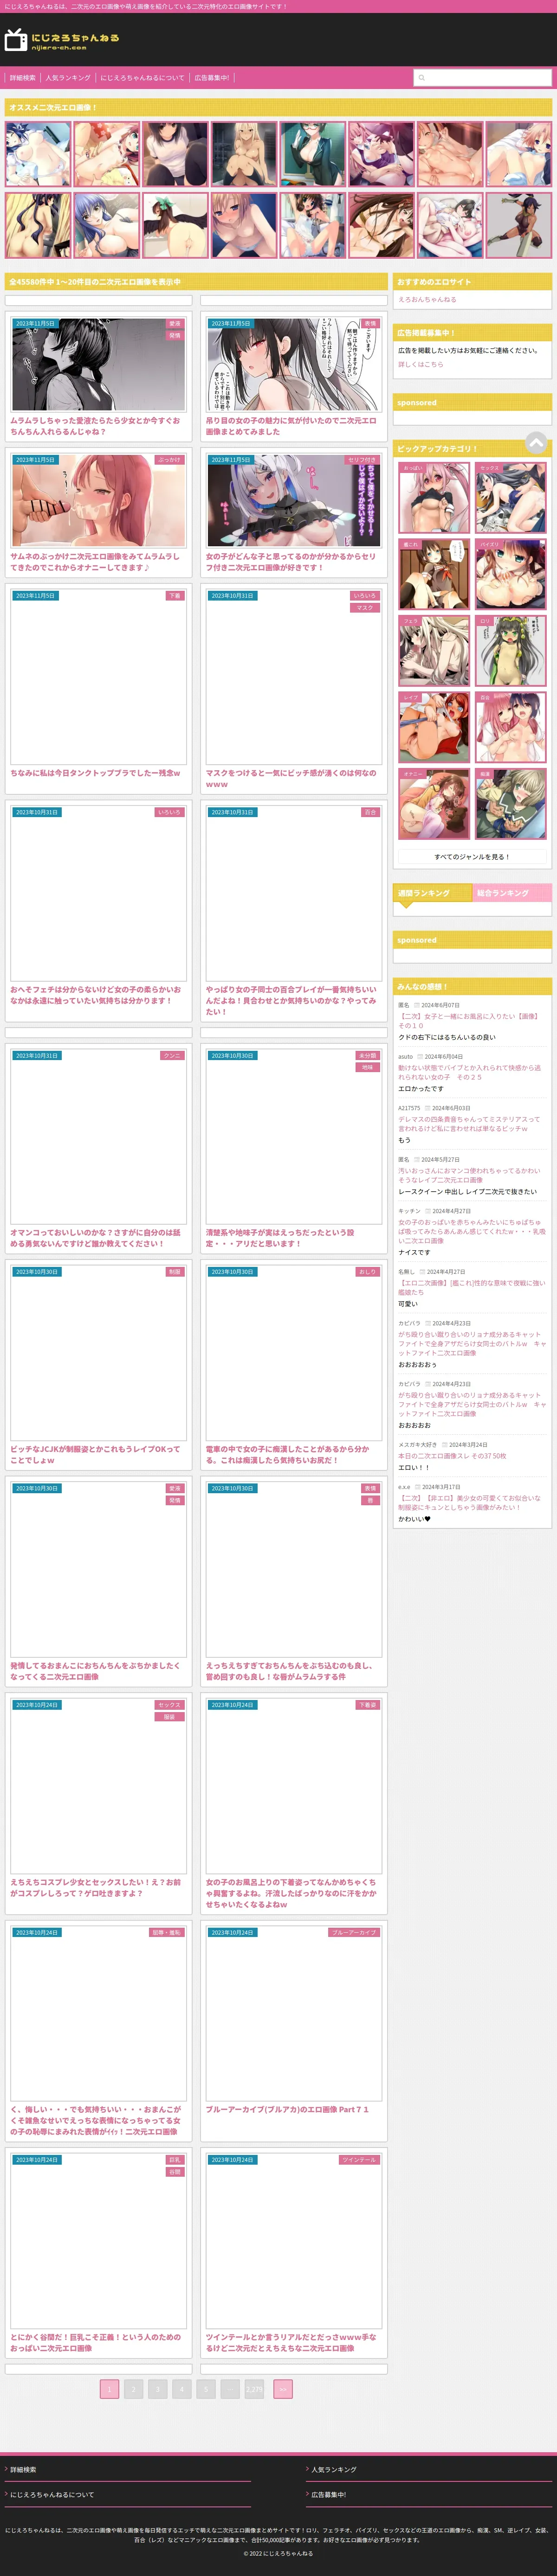Click comment author name A217575
The image size is (557, 2576).
(409, 1108)
